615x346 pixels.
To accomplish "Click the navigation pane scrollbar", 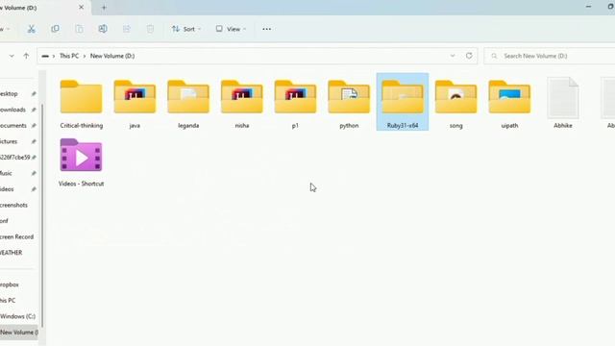I will click(x=42, y=215).
